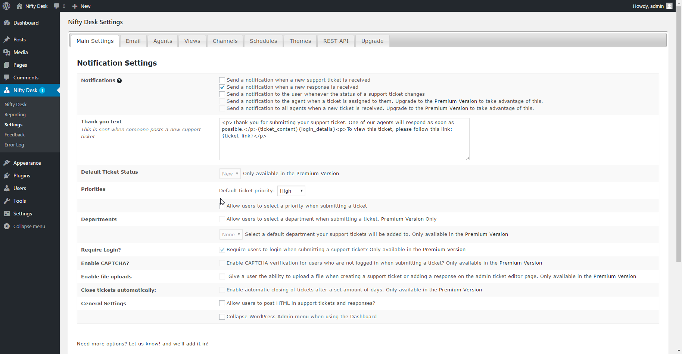Click the 'Let us know!' link
The width and height of the screenshot is (682, 354).
(x=144, y=344)
